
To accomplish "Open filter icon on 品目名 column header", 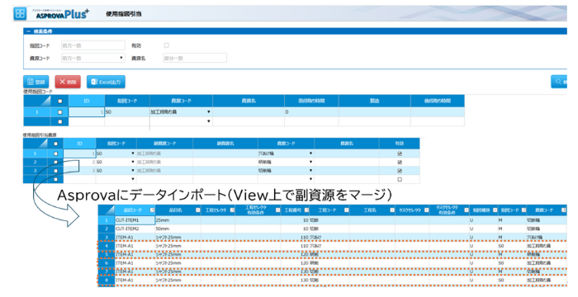I will pyautogui.click(x=198, y=210).
